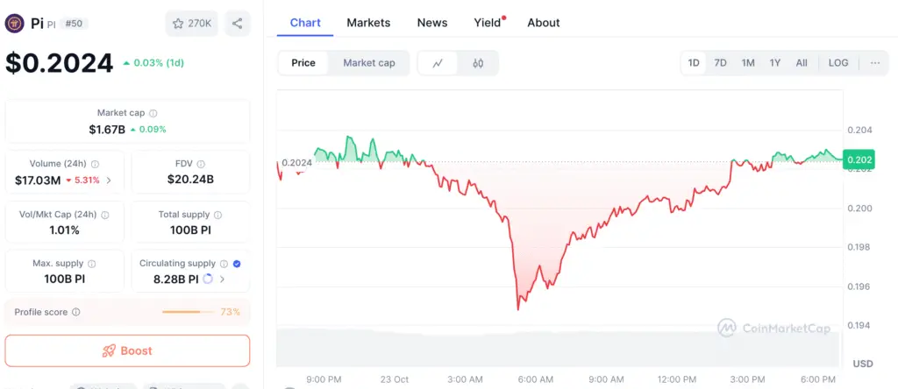The image size is (898, 389).
Task: Click the Profile score info icon
Action: pos(75,312)
